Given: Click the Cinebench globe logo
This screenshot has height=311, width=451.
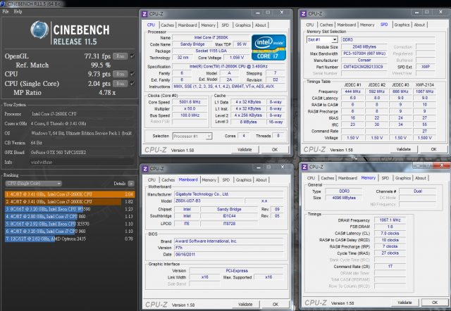Looking at the screenshot, I should tap(39, 30).
